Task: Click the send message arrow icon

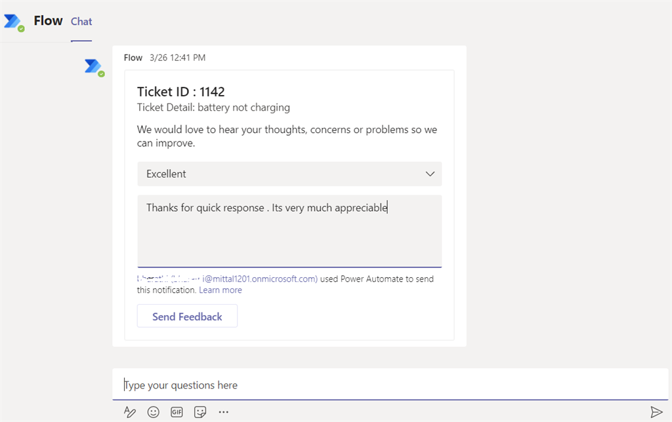Action: point(656,412)
